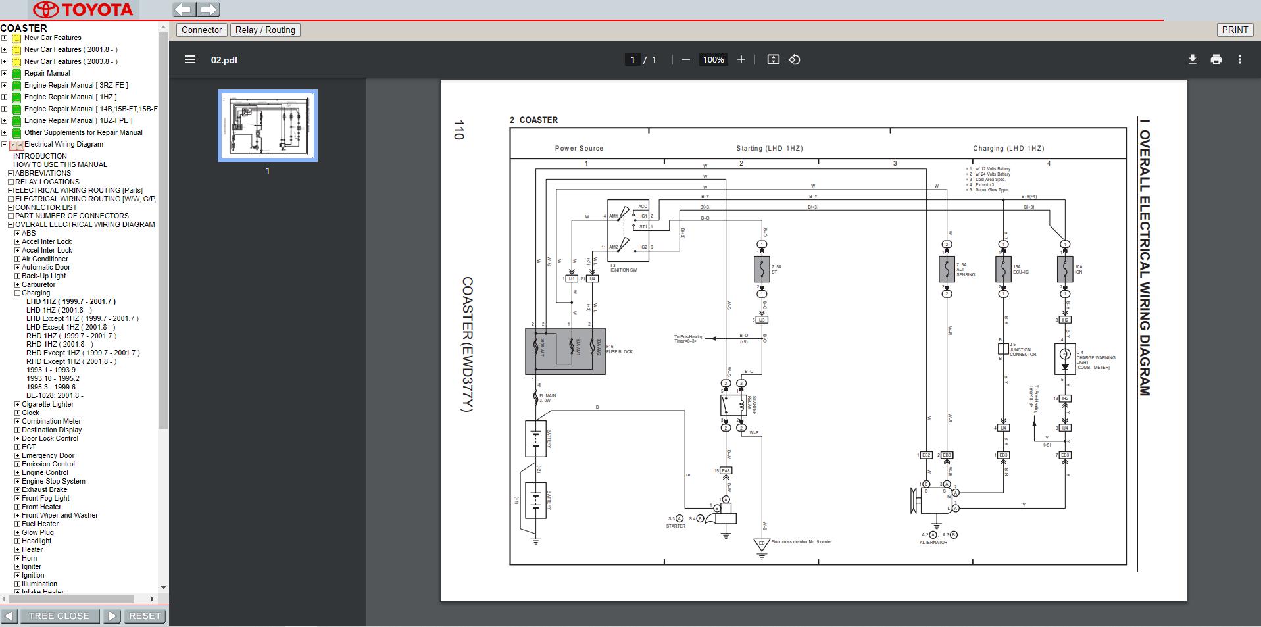Open the Engine Stop System entry
The height and width of the screenshot is (627, 1261).
point(53,482)
